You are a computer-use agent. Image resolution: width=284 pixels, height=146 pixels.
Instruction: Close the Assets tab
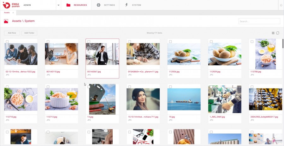point(13,13)
